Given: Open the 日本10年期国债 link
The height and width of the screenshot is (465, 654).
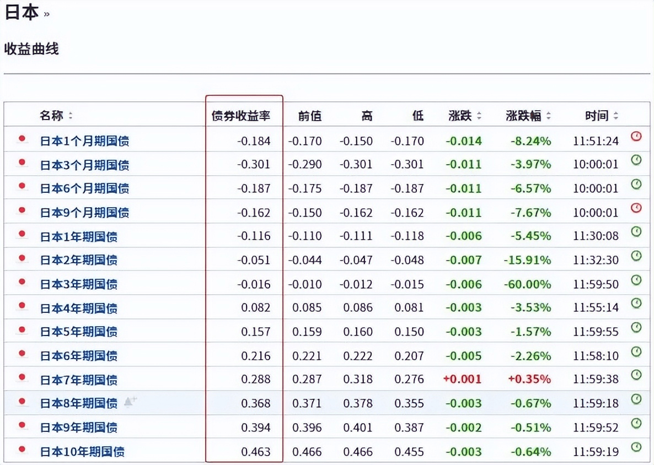Looking at the screenshot, I should click(x=82, y=452).
